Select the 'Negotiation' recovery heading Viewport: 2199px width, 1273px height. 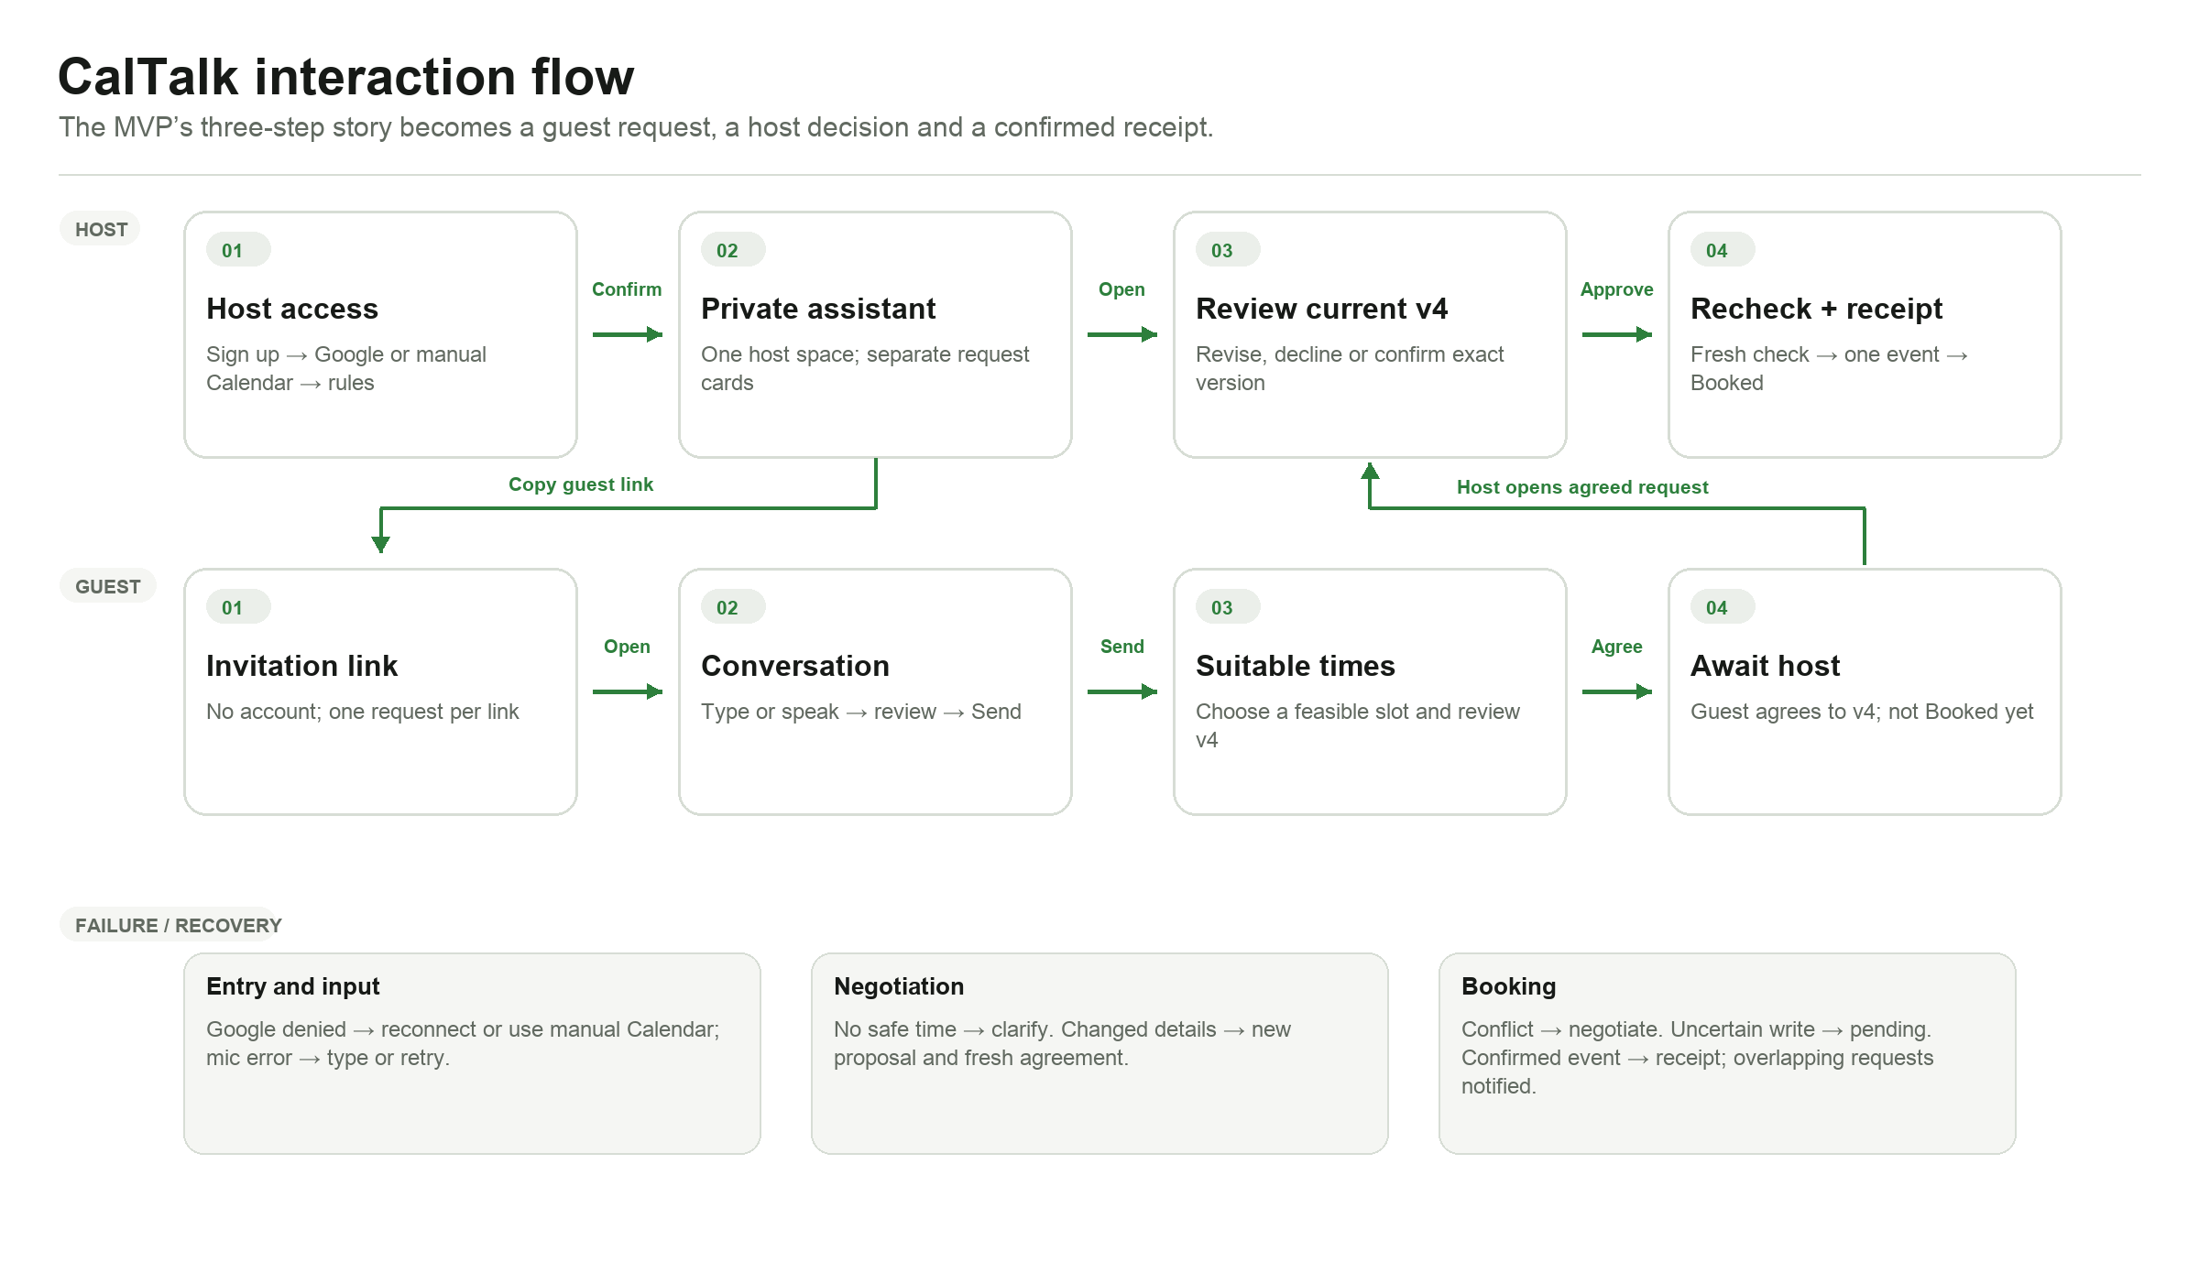click(x=899, y=986)
